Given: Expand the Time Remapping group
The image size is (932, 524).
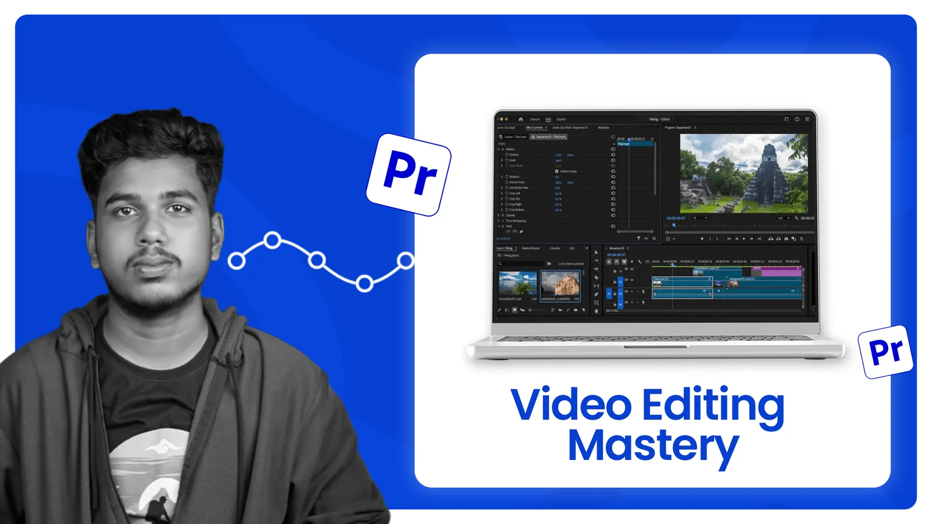Looking at the screenshot, I should pyautogui.click(x=499, y=221).
